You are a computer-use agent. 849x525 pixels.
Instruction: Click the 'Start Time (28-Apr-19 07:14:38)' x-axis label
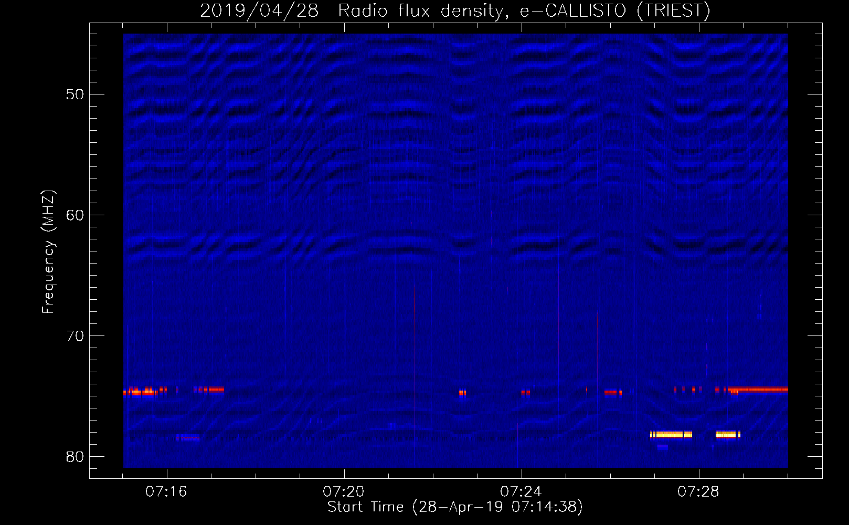455,507
